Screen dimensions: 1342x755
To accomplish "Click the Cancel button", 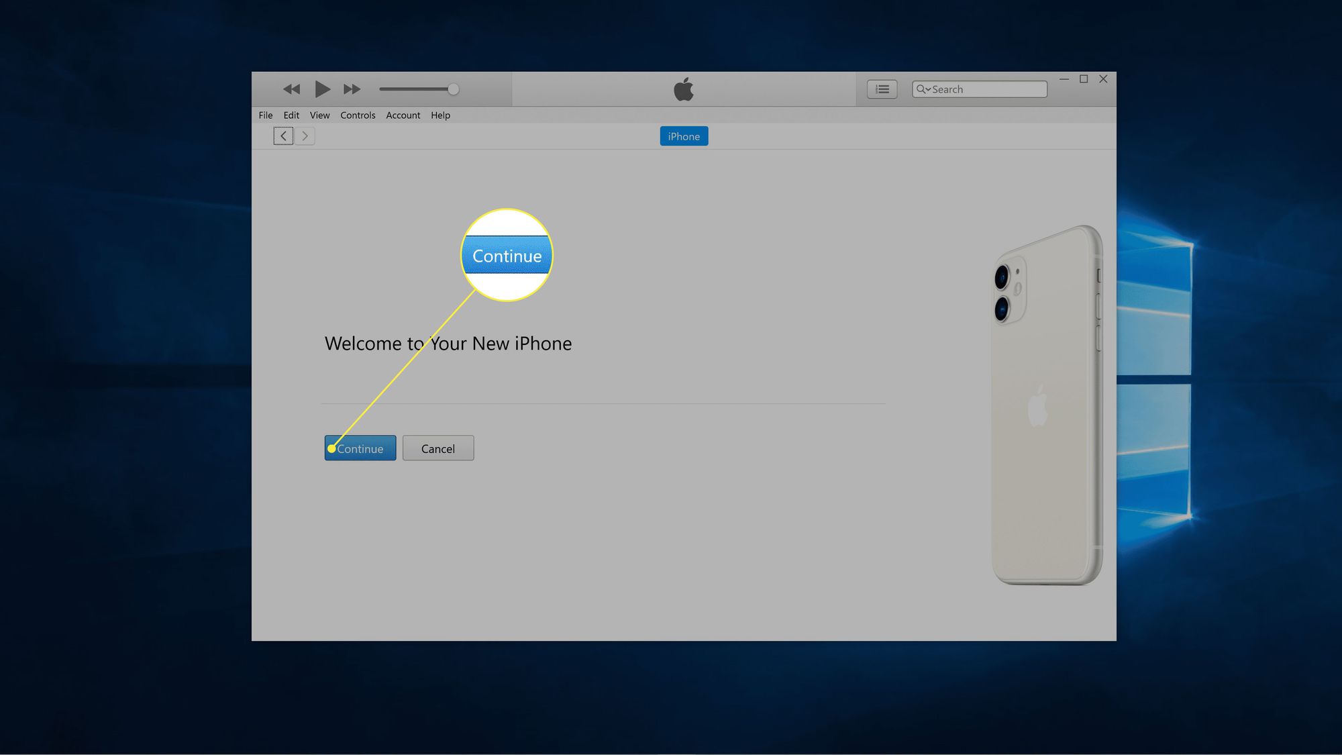I will point(438,448).
